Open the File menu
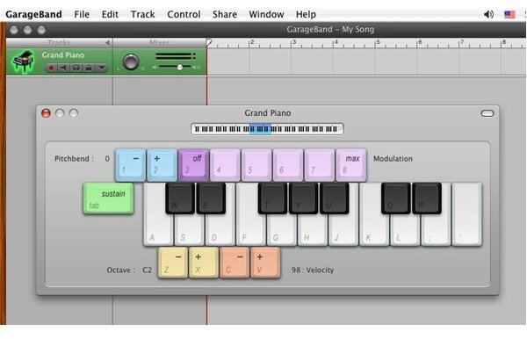 coord(82,14)
